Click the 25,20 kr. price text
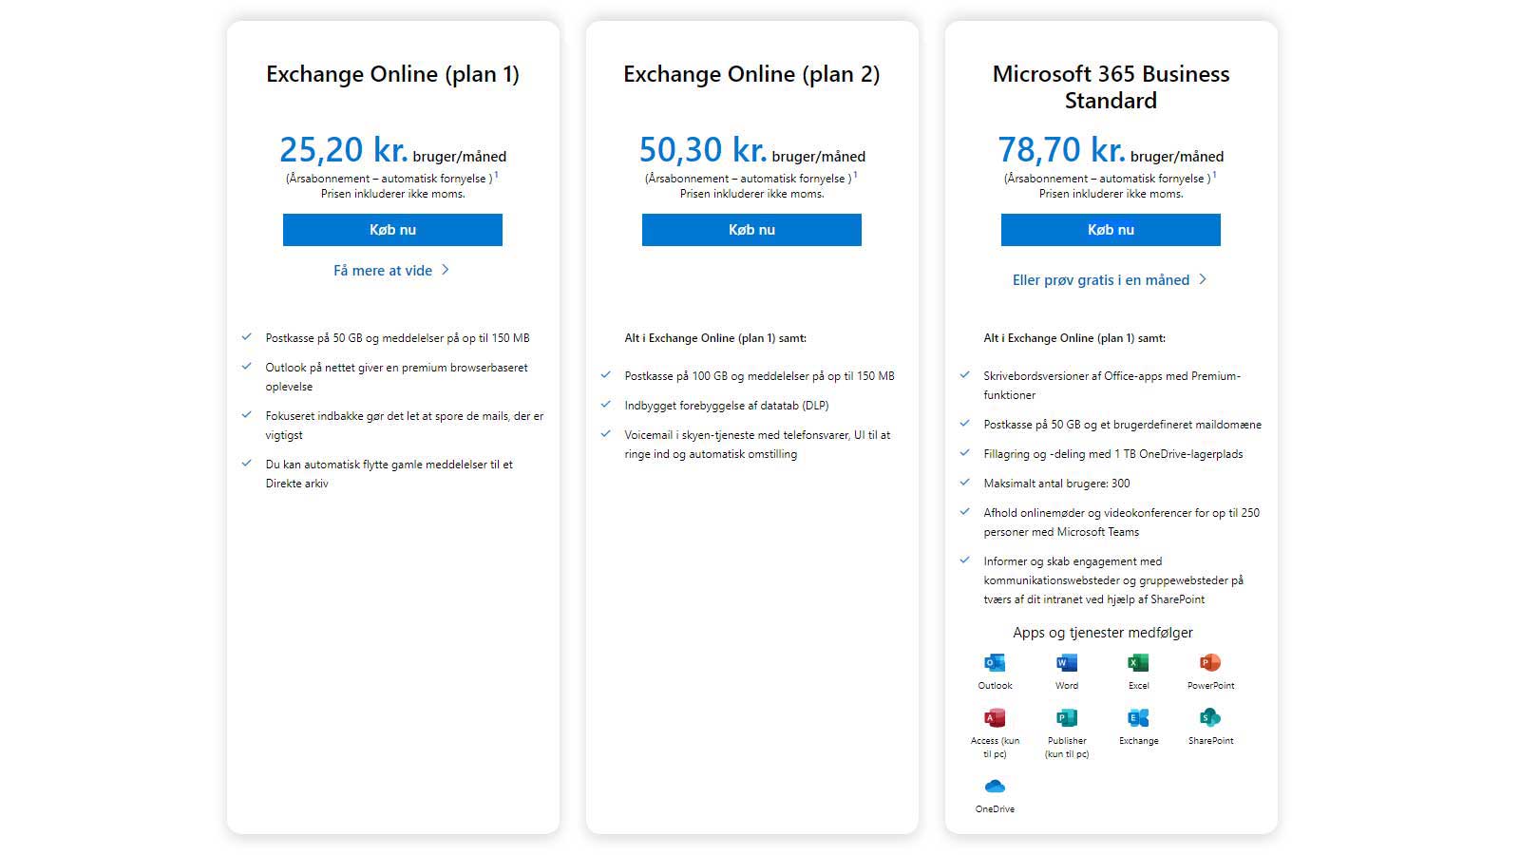 pos(344,149)
